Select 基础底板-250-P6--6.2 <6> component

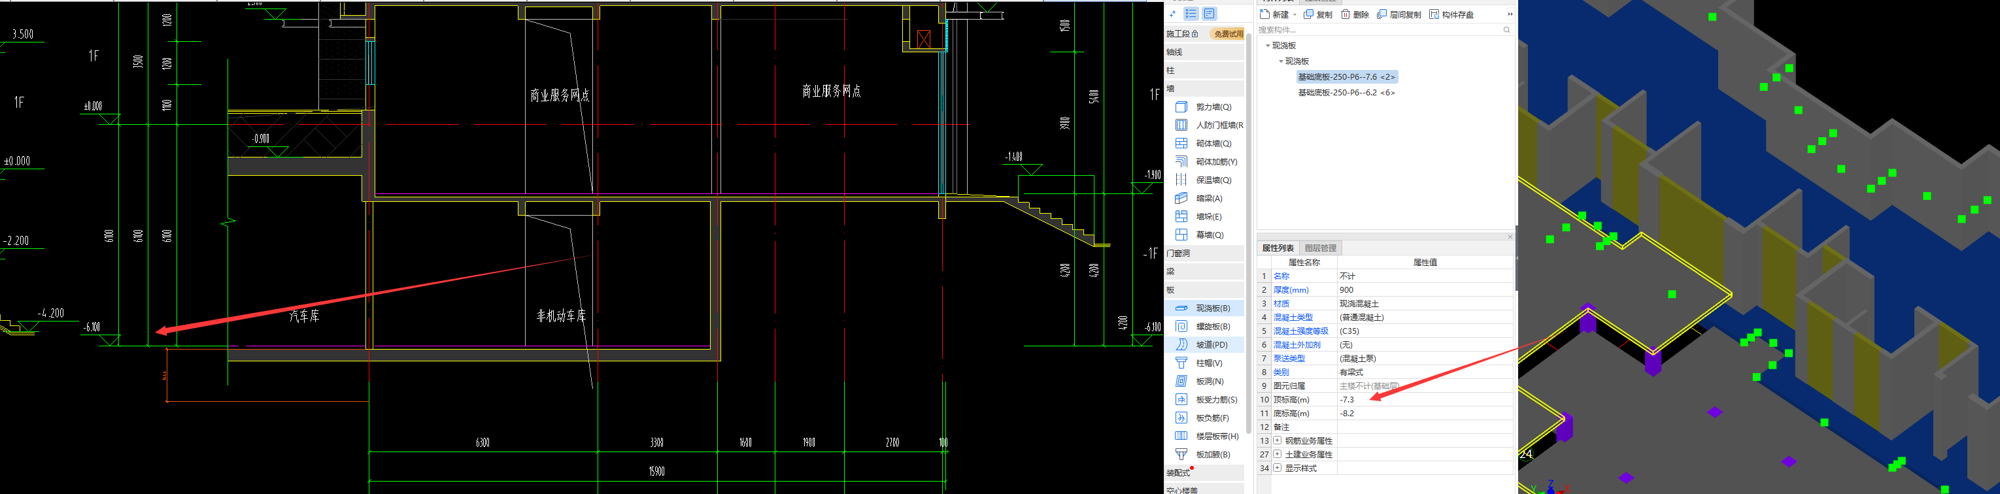(x=1347, y=92)
